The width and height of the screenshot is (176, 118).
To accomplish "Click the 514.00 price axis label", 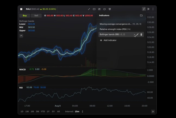I will coord(151,62).
